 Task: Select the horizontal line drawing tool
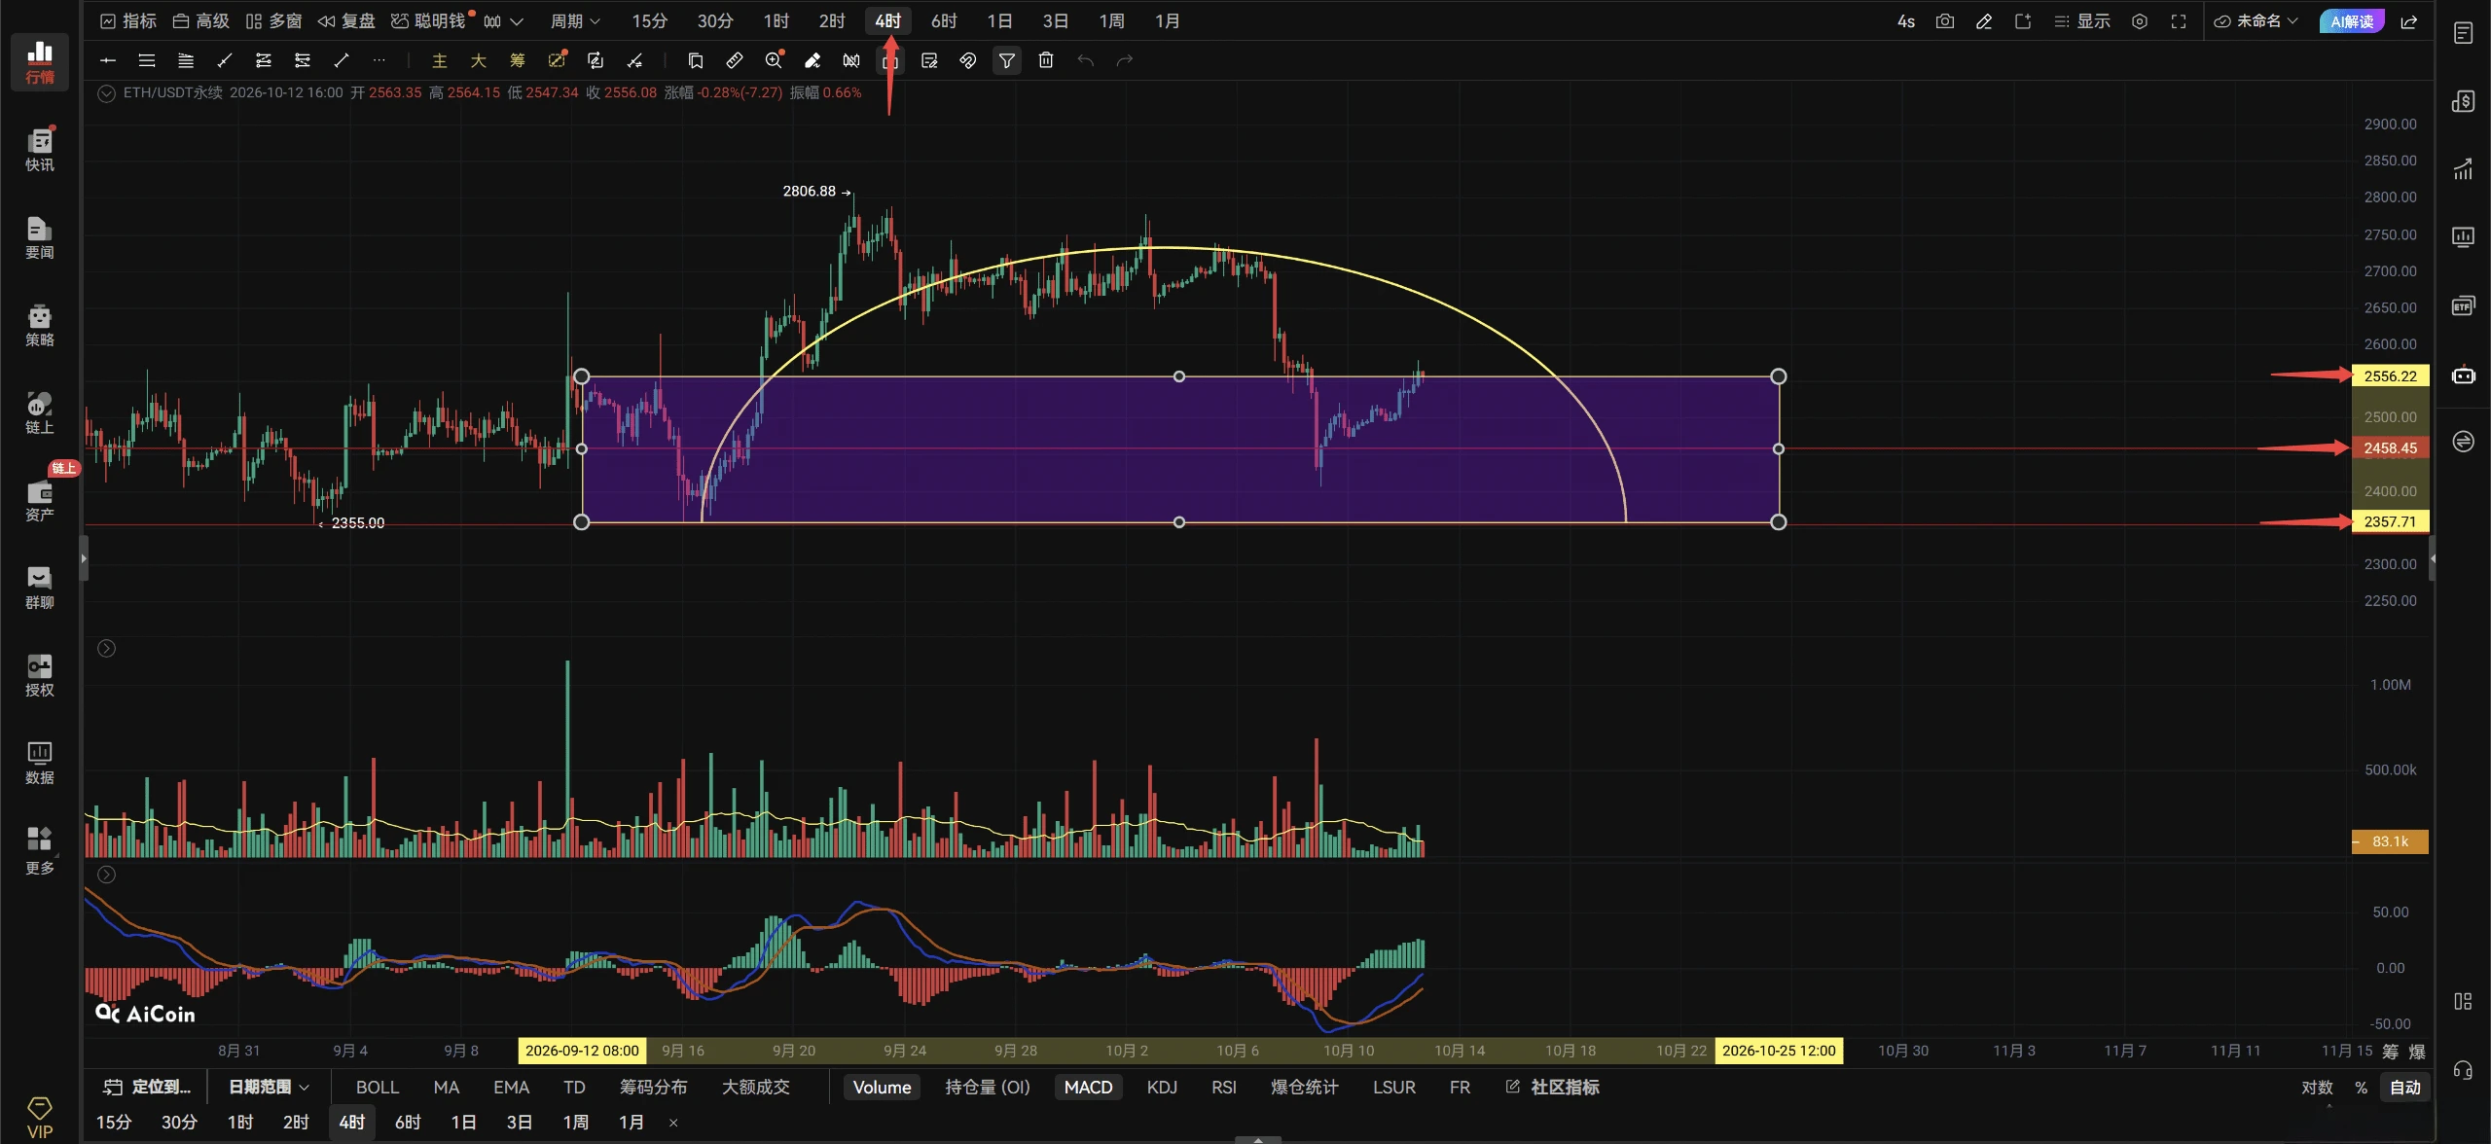click(108, 60)
